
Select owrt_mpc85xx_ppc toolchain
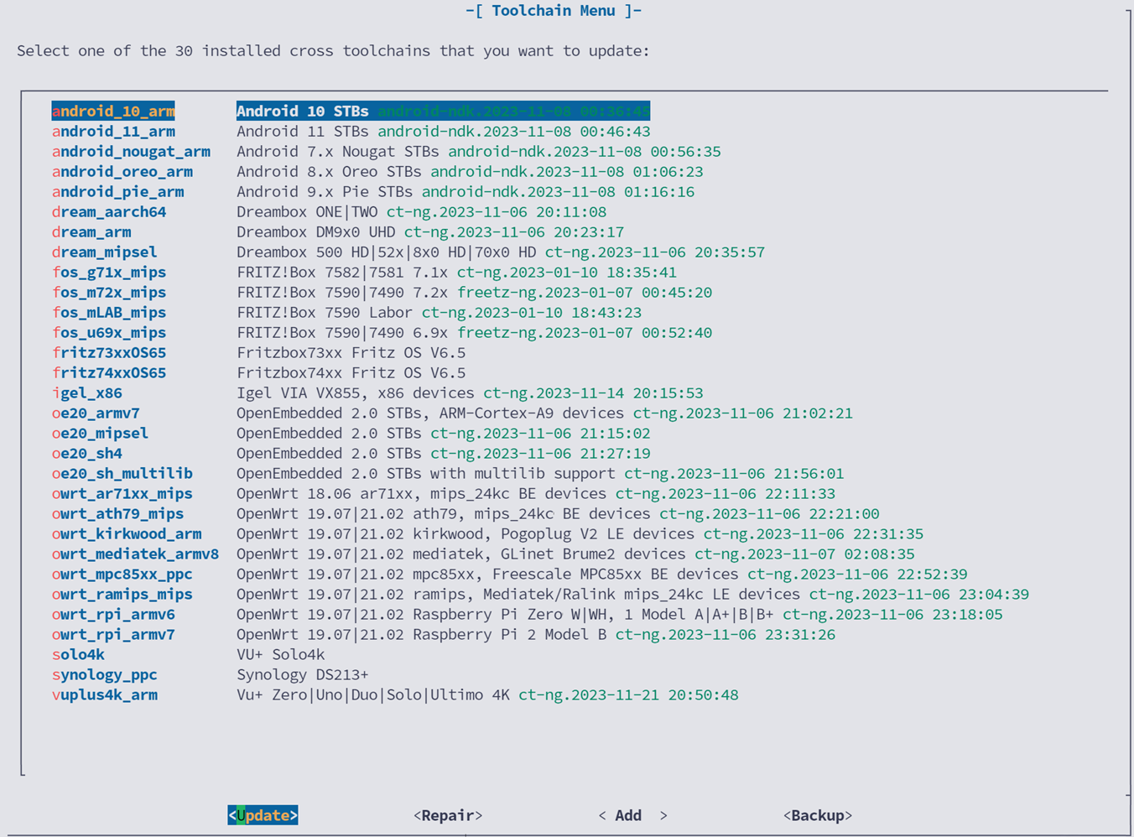click(122, 574)
